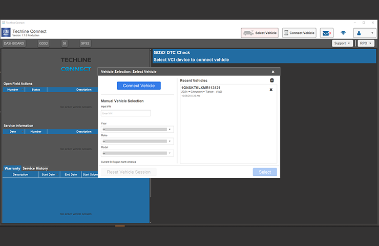Screen dimensions: 379x246
Task: Click the Start Date warranty column header
Action: [x=49, y=174]
